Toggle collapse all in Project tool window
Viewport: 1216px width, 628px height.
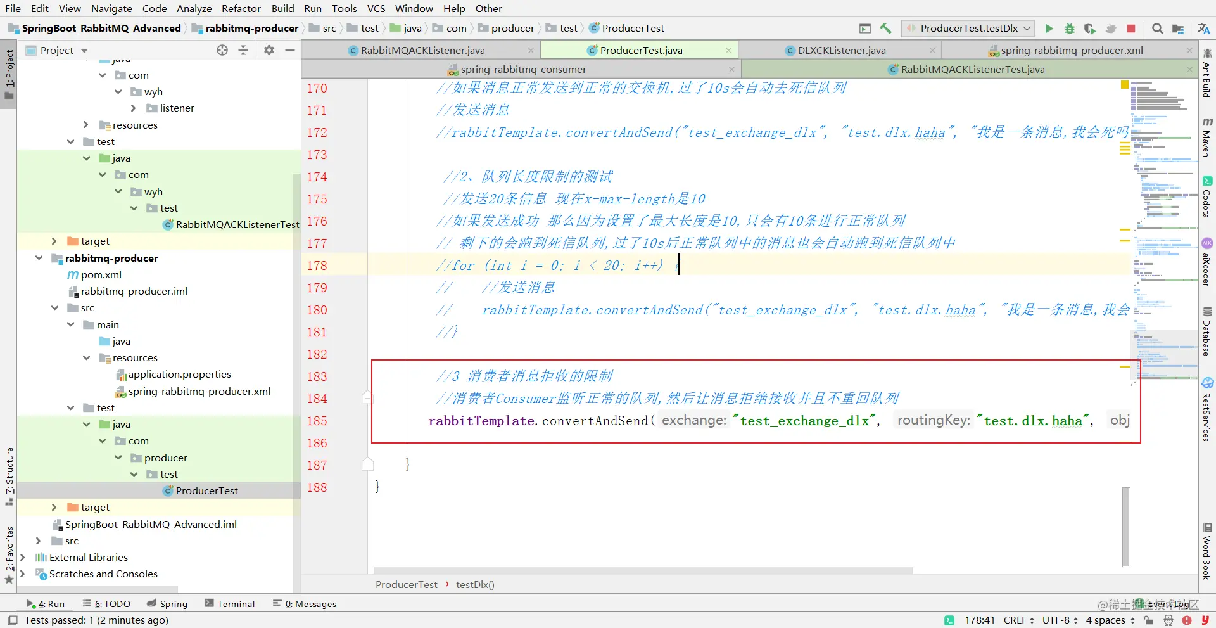pyautogui.click(x=243, y=50)
